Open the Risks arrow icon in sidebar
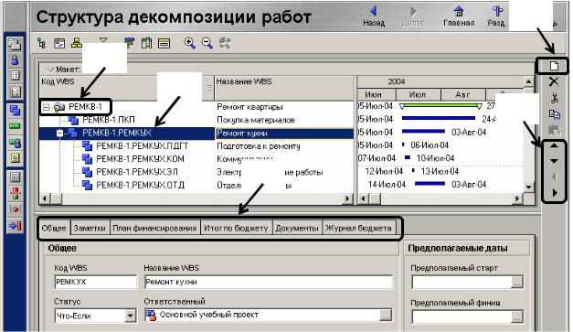Viewport: 573px width, 332px height. [x=15, y=226]
